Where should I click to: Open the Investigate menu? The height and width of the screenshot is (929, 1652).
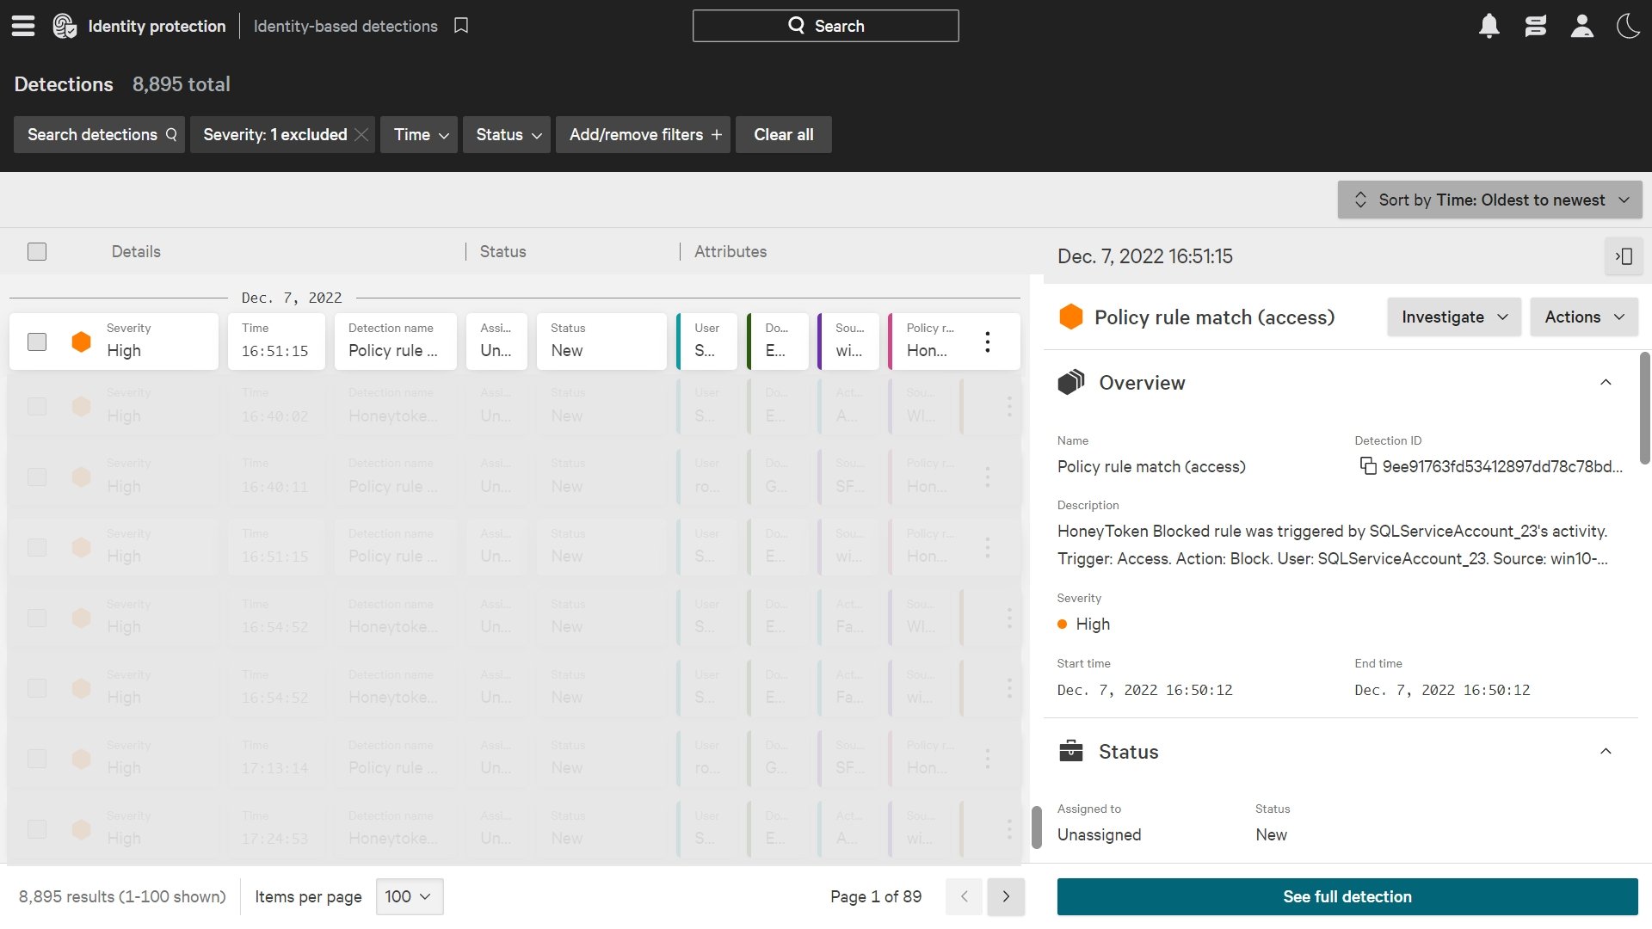pos(1453,317)
